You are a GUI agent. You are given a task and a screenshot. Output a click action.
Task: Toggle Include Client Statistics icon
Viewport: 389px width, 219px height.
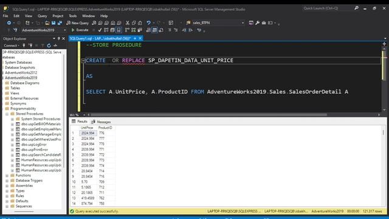point(140,30)
